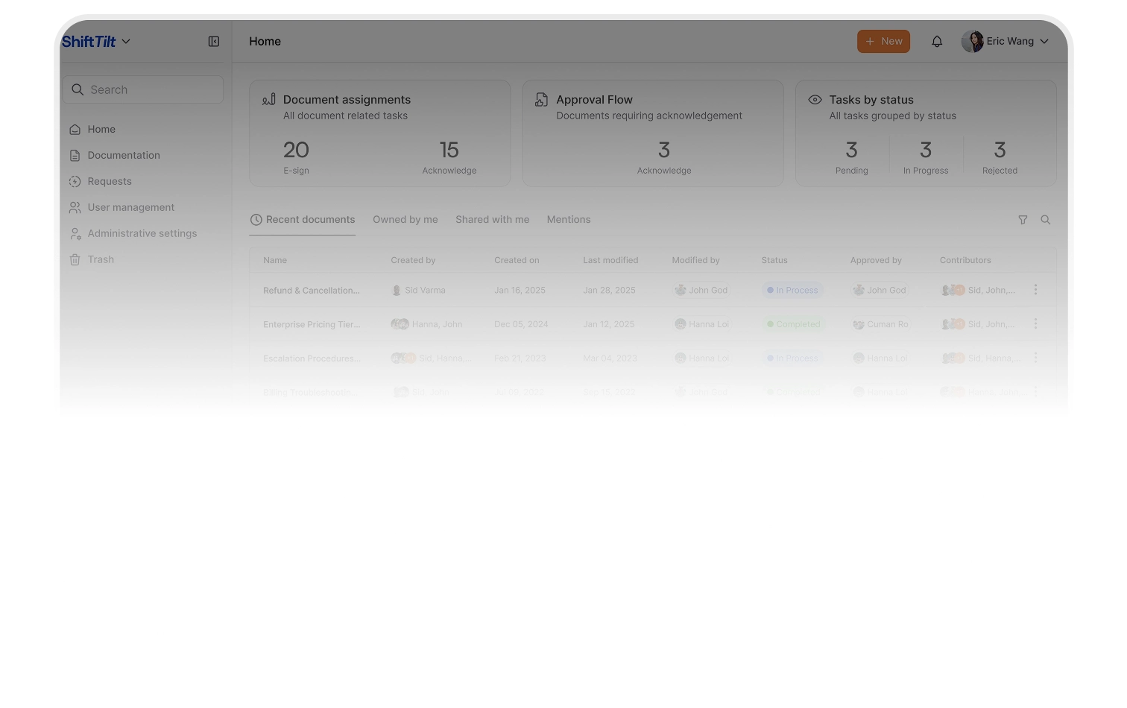Click the New button

(883, 42)
